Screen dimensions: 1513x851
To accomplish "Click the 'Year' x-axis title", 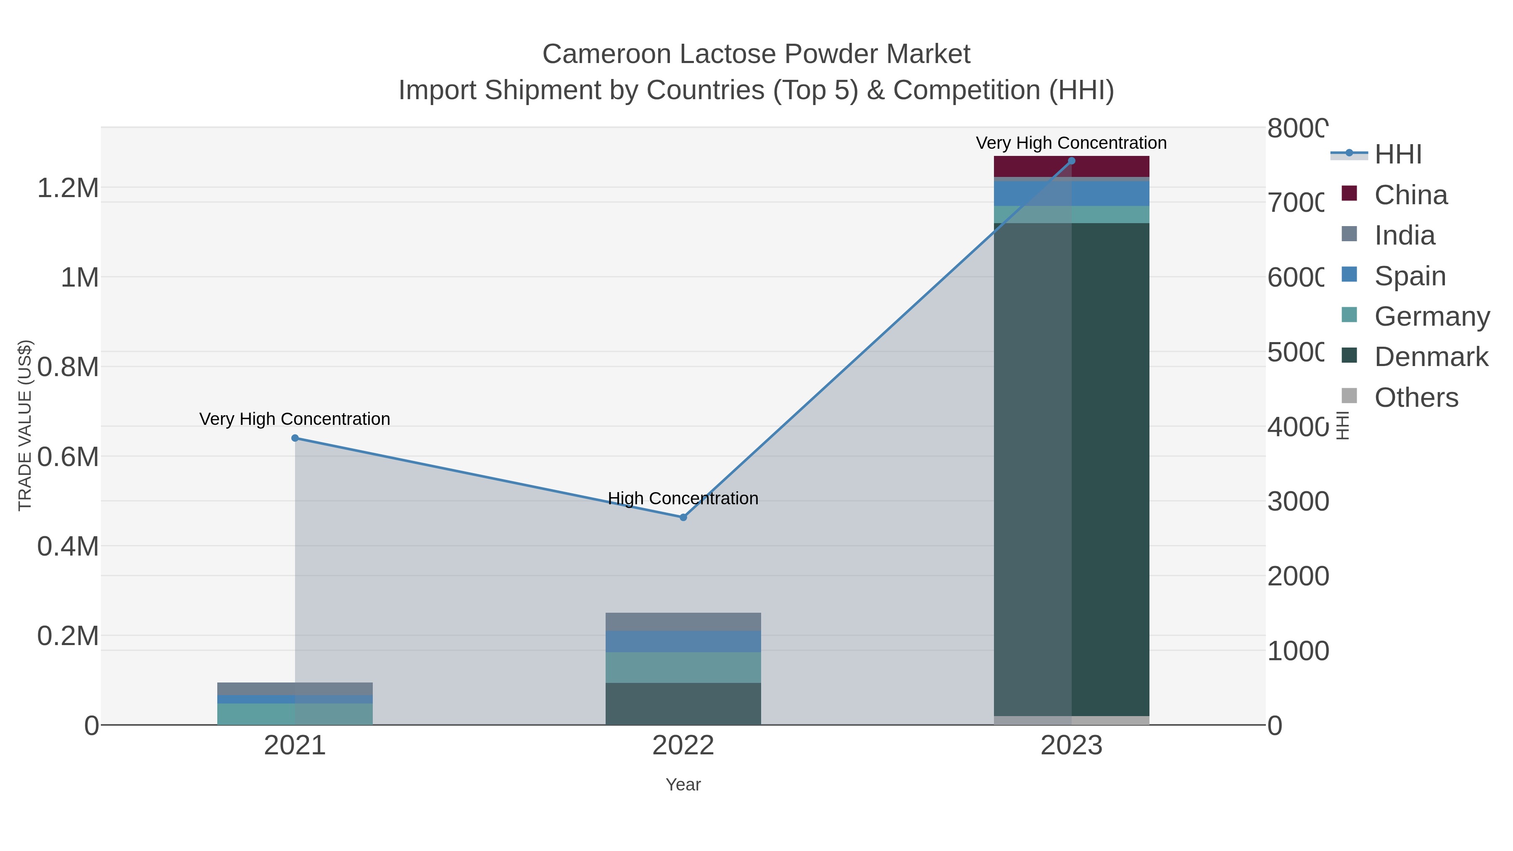I will [x=683, y=785].
